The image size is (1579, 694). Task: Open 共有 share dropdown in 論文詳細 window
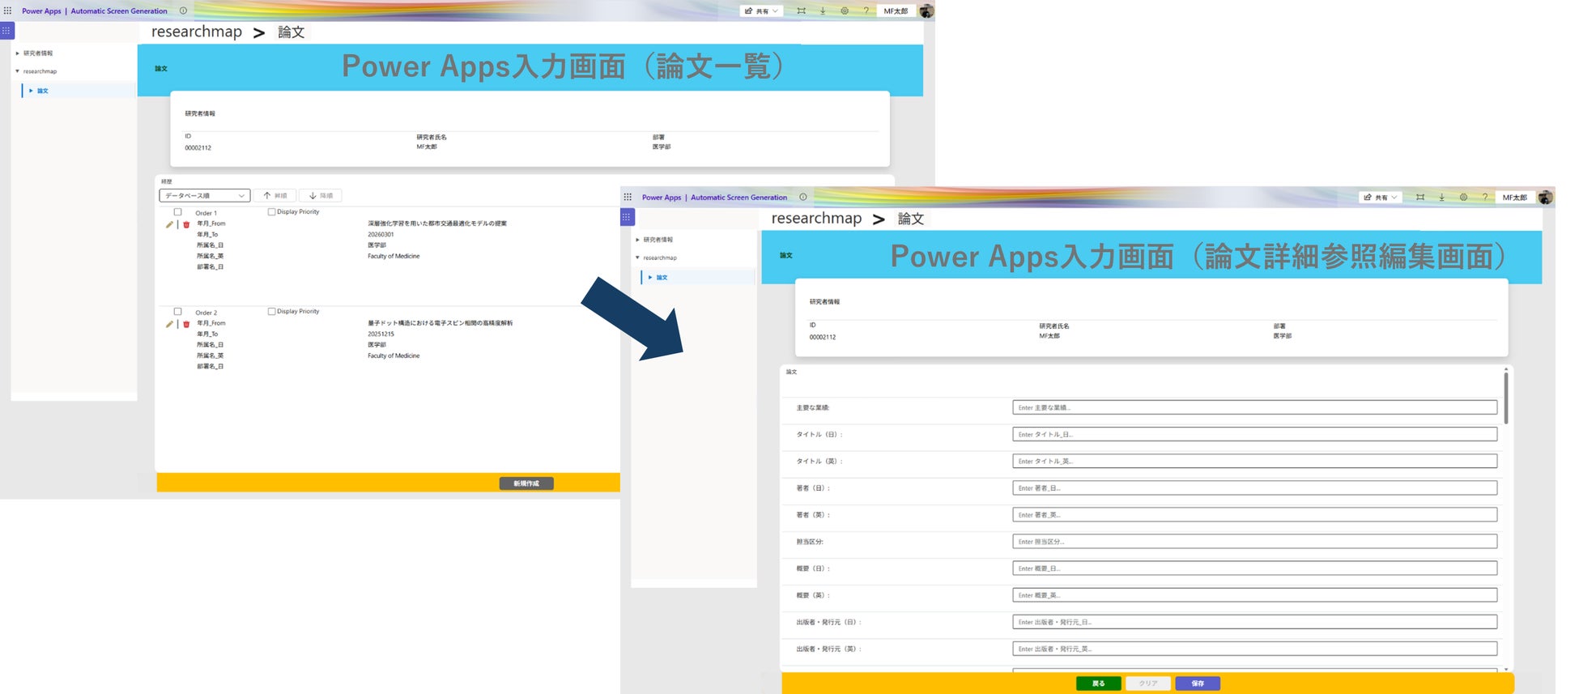point(1381,197)
